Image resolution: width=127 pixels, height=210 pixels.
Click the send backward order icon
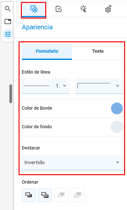click(x=61, y=195)
